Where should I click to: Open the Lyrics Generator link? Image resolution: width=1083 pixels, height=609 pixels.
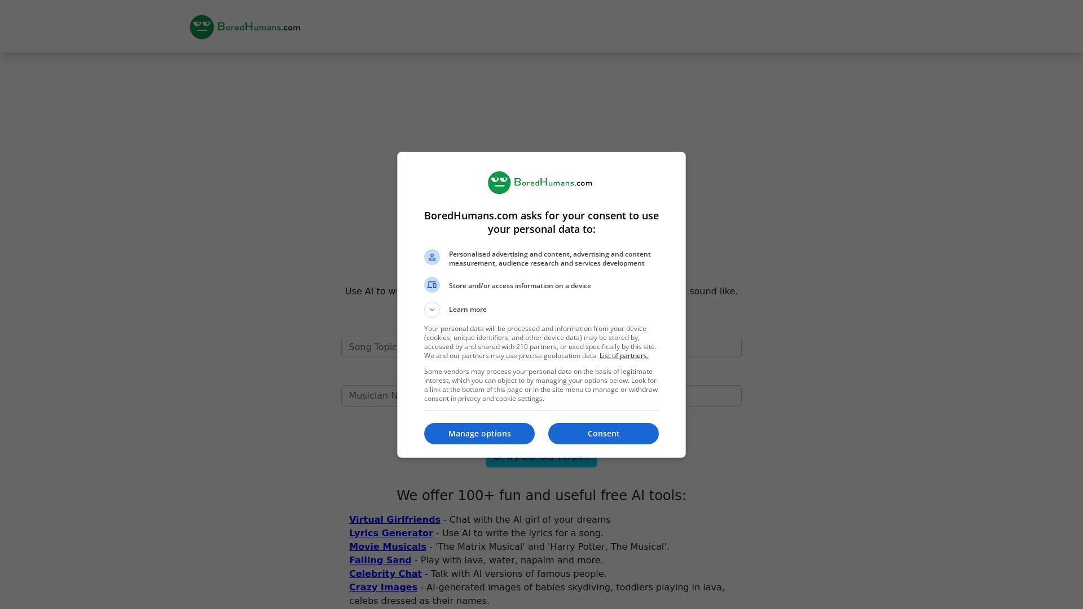click(x=391, y=533)
